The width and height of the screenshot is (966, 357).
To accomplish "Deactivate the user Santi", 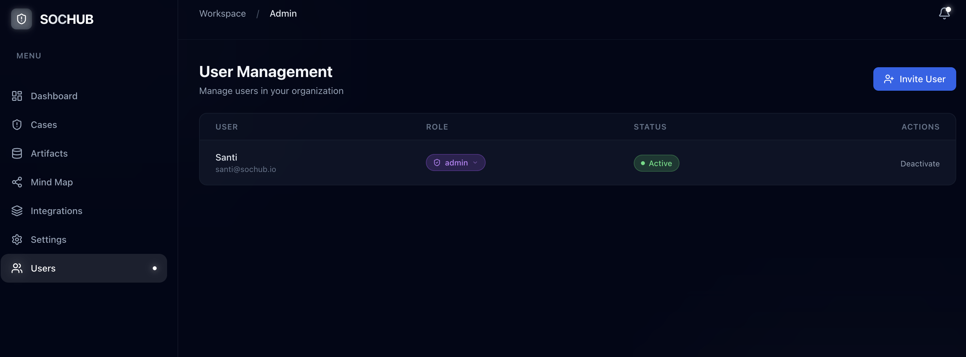I will pyautogui.click(x=920, y=163).
